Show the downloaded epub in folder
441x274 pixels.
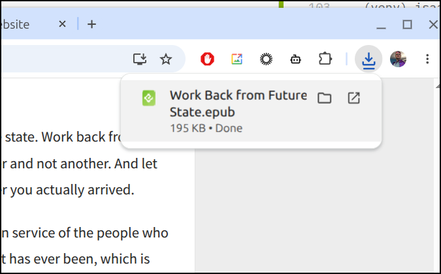324,98
